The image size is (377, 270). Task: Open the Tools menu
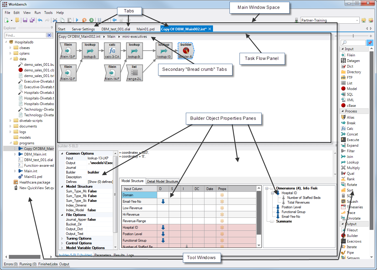(x=48, y=13)
